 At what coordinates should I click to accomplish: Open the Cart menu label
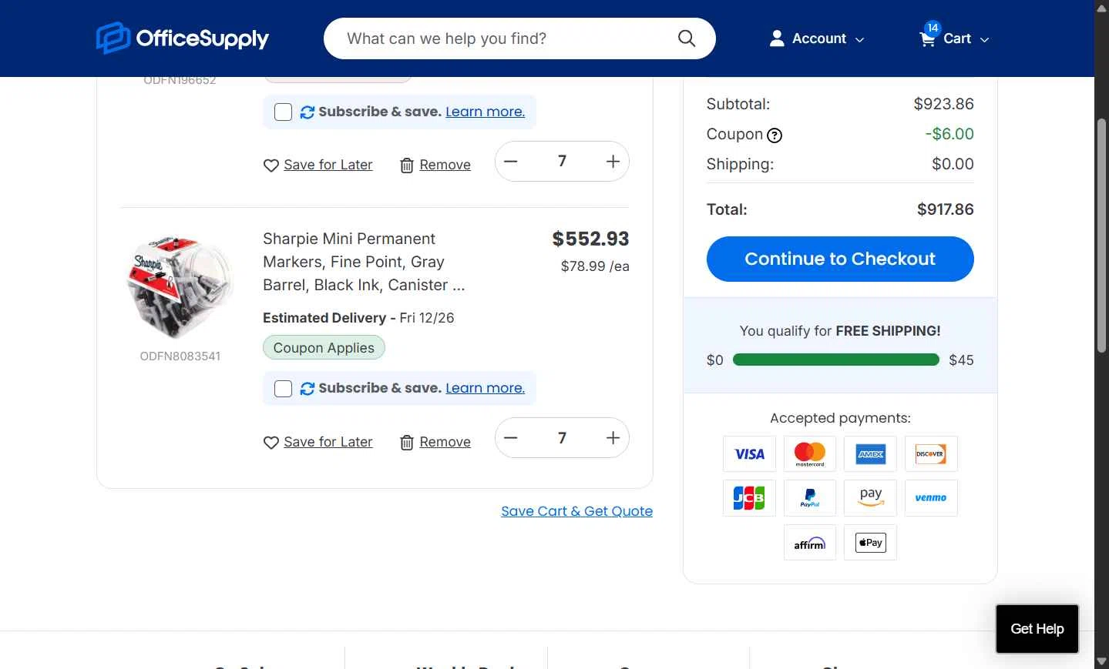tap(957, 38)
